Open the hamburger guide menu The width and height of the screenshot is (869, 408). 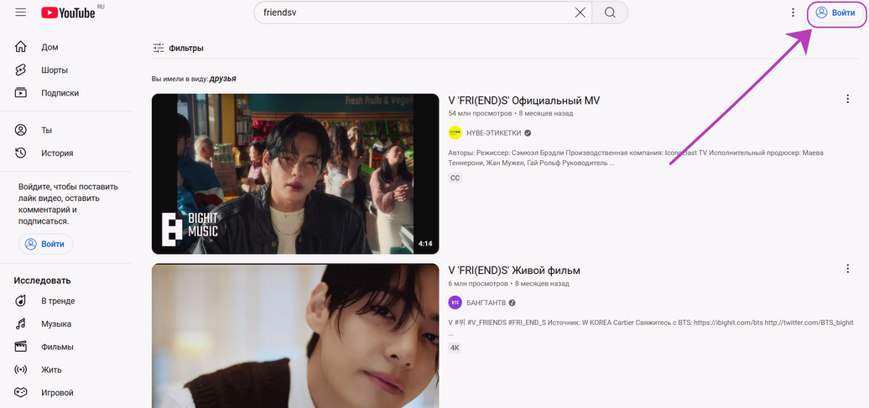click(20, 13)
